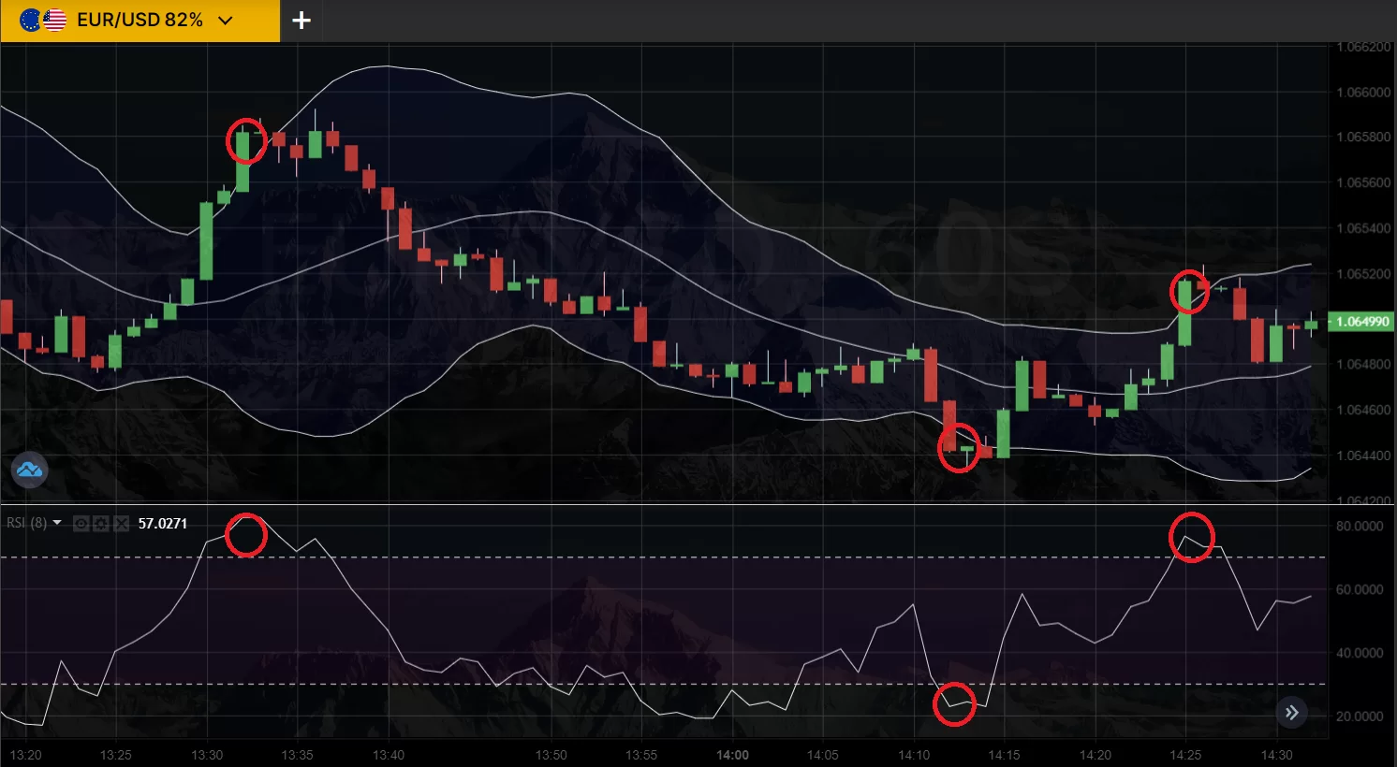The height and width of the screenshot is (767, 1397).
Task: Expand the RSI (8) indicator menu arrow
Action: [58, 523]
